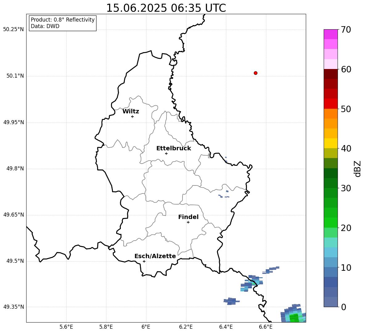Screen dimensions: 365x333
Task: Click the 30 label on colorbar
Action: 346,188
